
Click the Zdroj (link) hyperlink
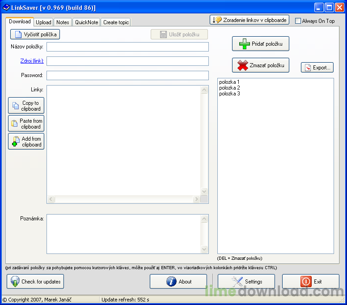(x=32, y=61)
